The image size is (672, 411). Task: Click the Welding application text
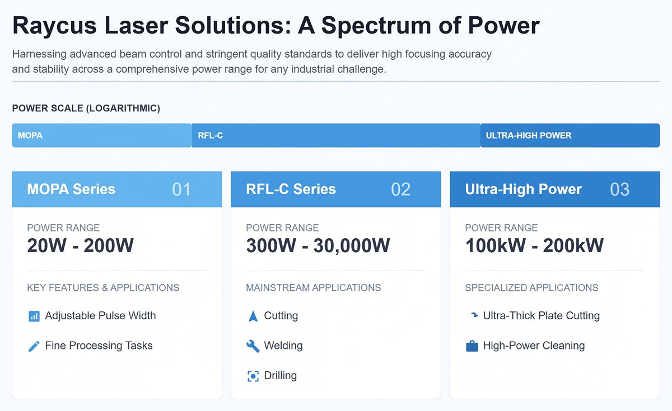(283, 346)
